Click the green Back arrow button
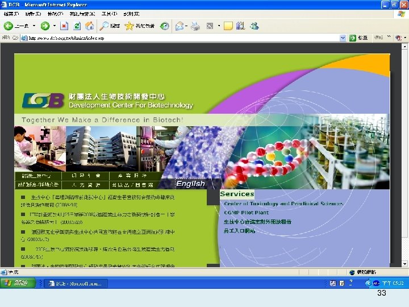The image size is (409, 307). [x=9, y=26]
